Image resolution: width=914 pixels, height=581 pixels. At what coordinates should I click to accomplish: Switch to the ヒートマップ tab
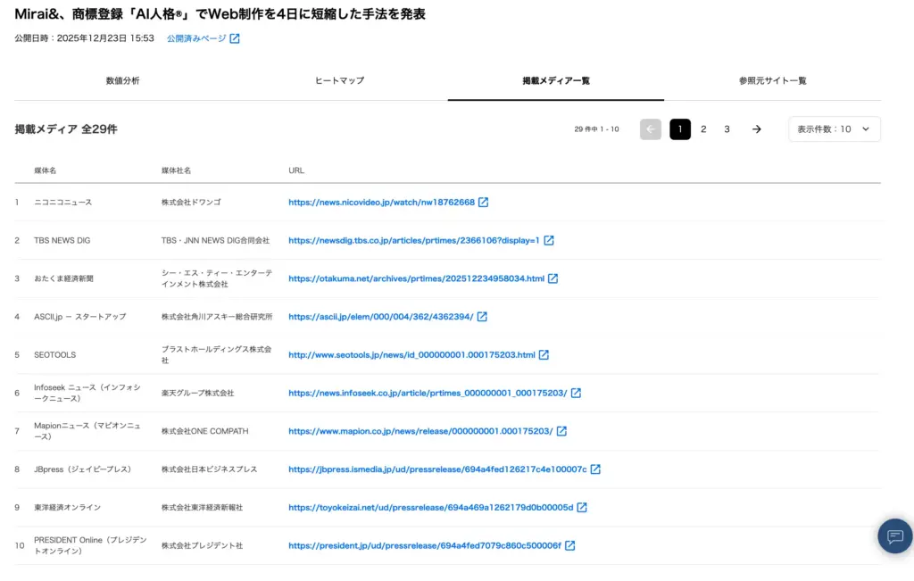(x=338, y=79)
